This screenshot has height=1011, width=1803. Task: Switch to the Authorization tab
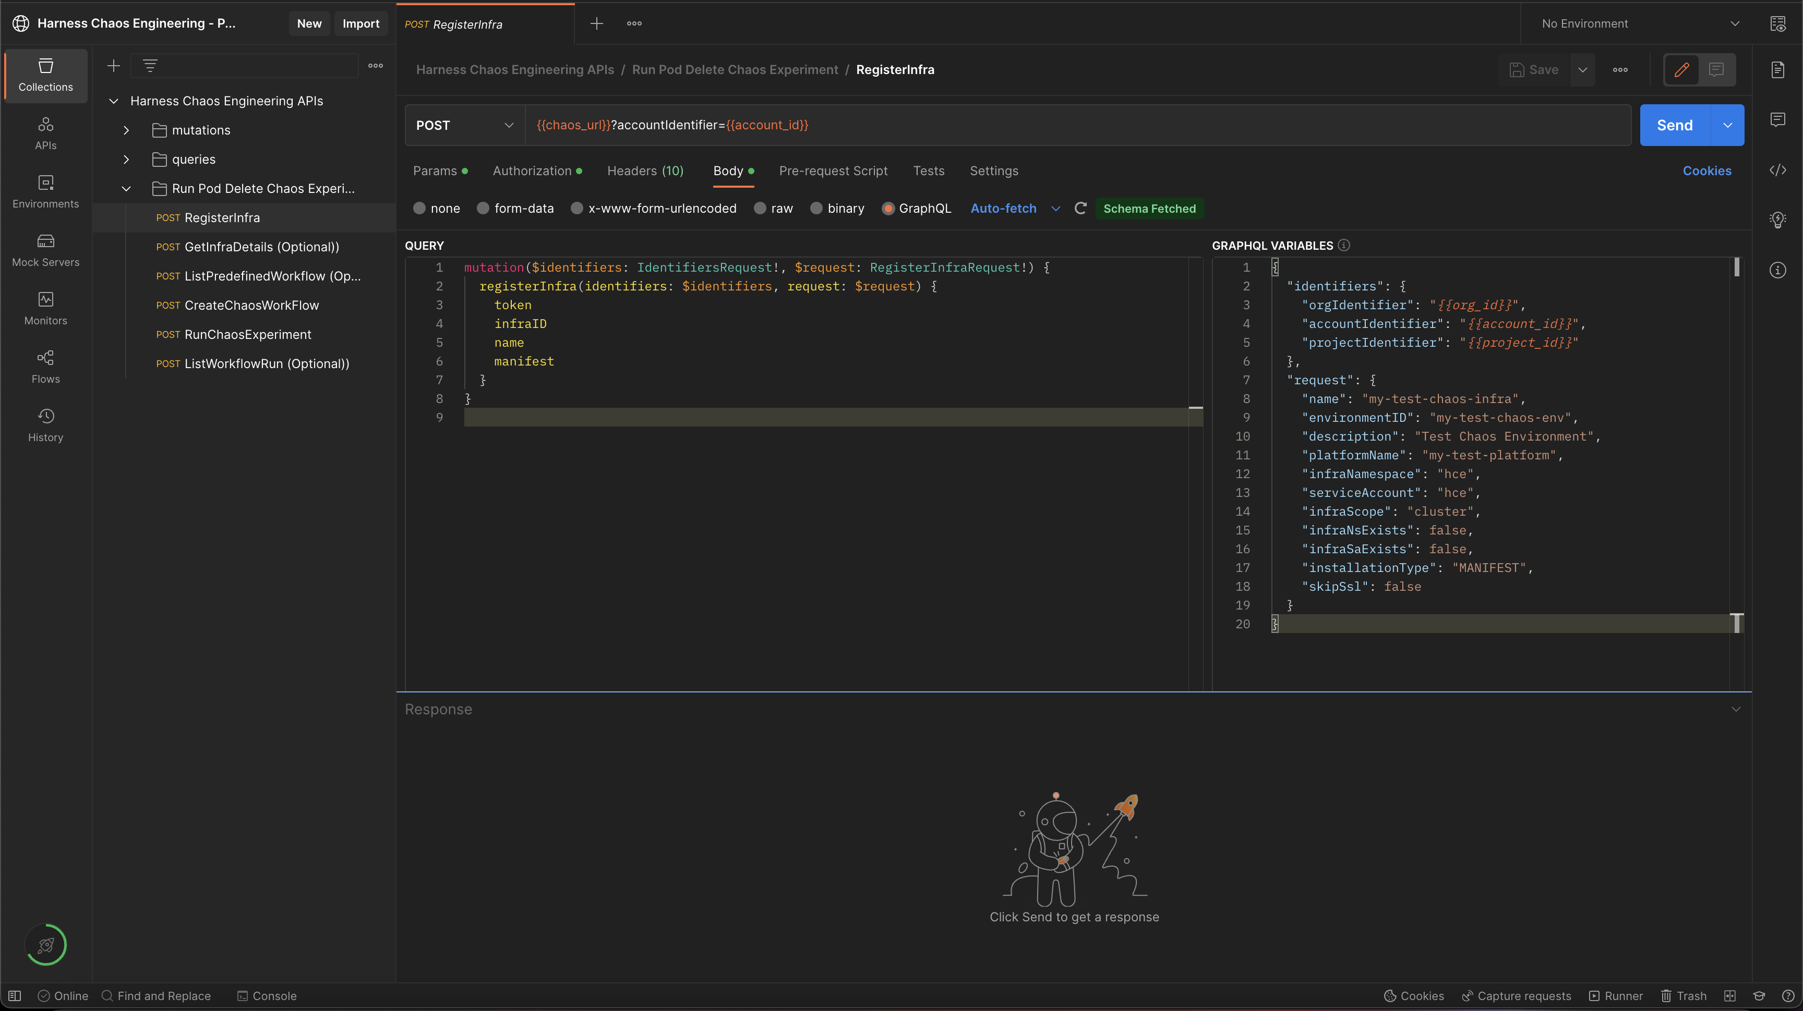coord(537,172)
